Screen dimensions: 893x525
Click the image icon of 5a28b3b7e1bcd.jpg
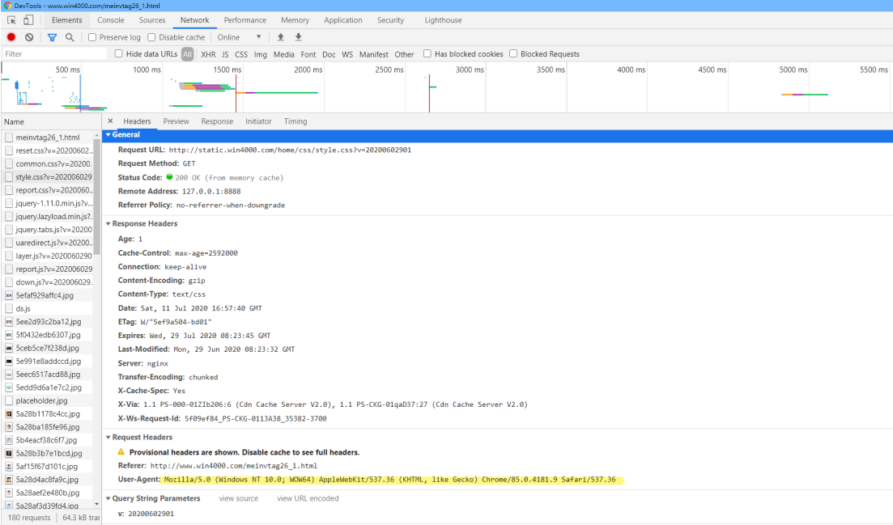tap(9, 453)
